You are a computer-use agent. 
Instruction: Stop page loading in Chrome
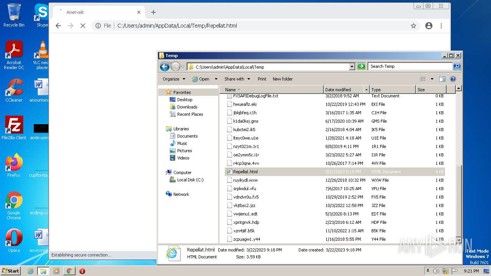click(x=82, y=26)
